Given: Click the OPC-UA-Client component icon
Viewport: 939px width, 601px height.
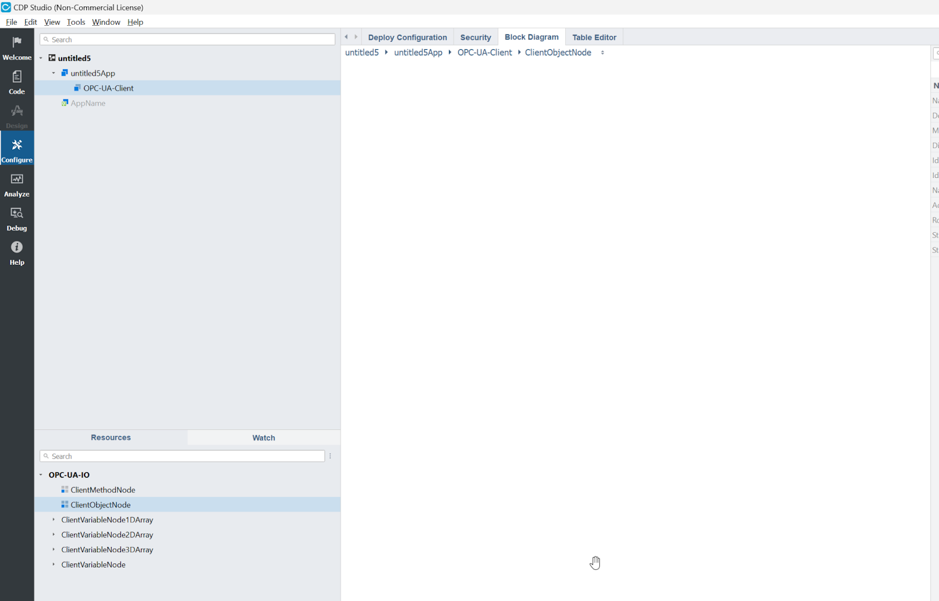Looking at the screenshot, I should point(77,88).
